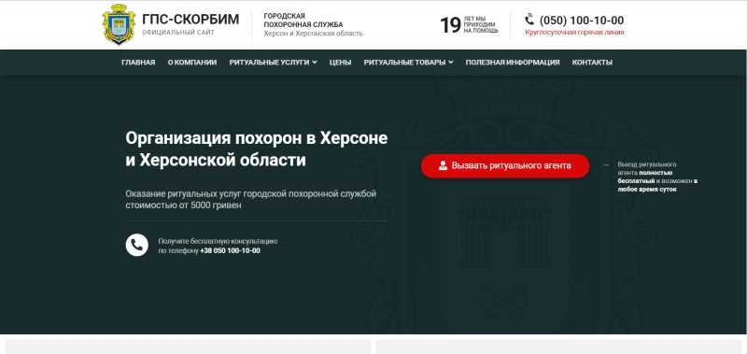The height and width of the screenshot is (354, 747).
Task: Click the Городская похоронная служба text
Action: click(x=303, y=21)
